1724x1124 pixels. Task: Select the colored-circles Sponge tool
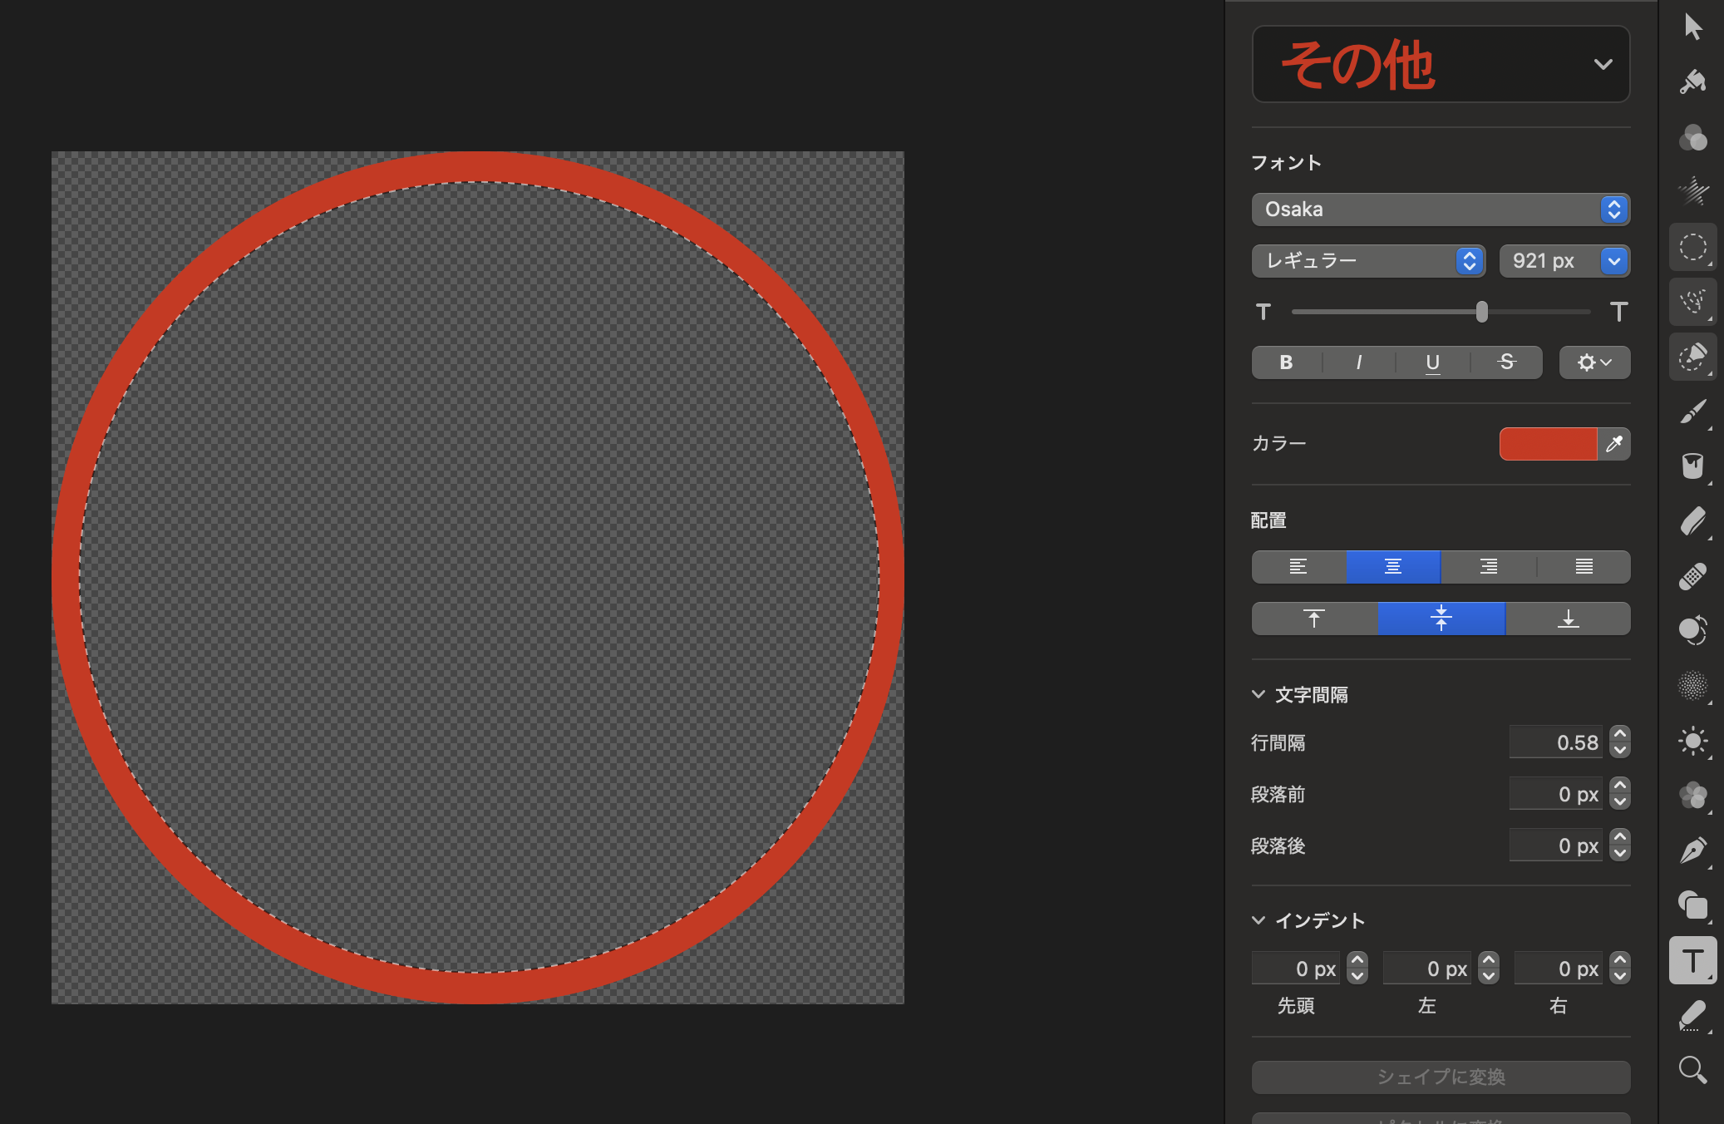[x=1692, y=796]
